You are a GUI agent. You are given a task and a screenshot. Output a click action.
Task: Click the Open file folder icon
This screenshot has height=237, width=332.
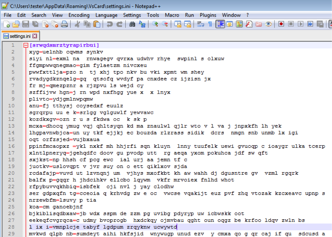click(16, 24)
